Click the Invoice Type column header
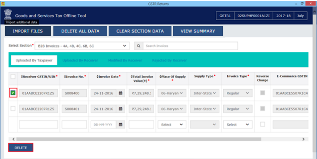 tap(238, 76)
